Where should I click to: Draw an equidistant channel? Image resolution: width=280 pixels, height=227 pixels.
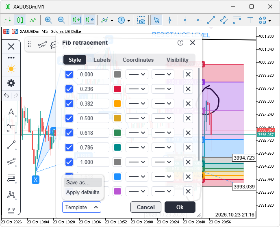(x=224, y=20)
